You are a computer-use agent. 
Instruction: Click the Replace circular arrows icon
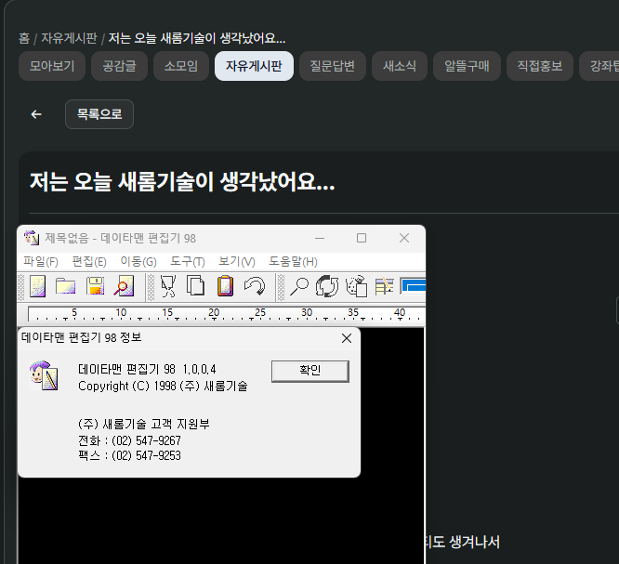pos(327,286)
